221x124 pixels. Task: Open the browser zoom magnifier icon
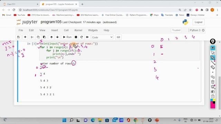(x=180, y=10)
